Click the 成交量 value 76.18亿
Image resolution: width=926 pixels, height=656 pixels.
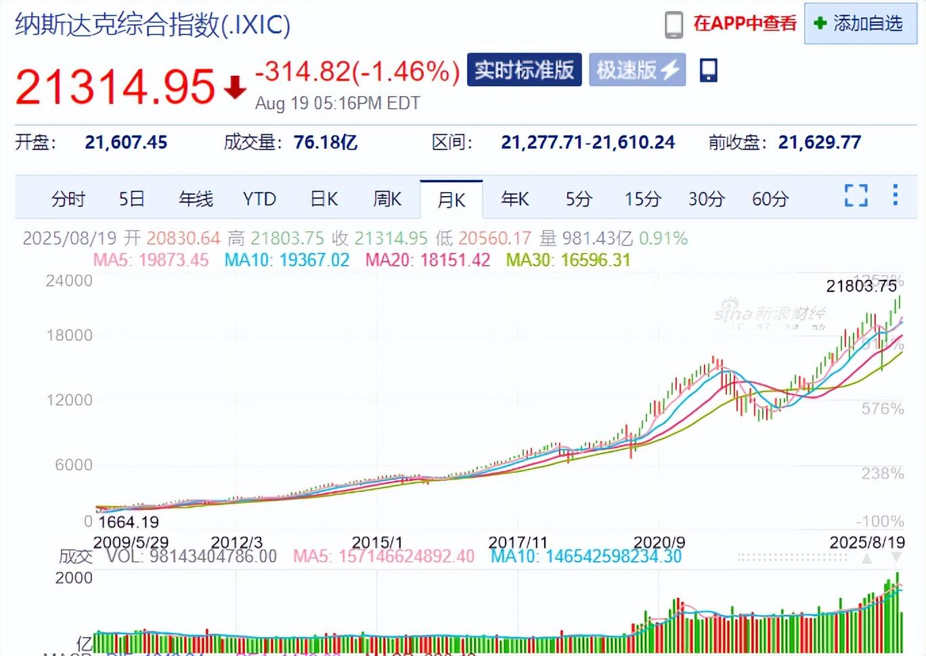[x=325, y=142]
